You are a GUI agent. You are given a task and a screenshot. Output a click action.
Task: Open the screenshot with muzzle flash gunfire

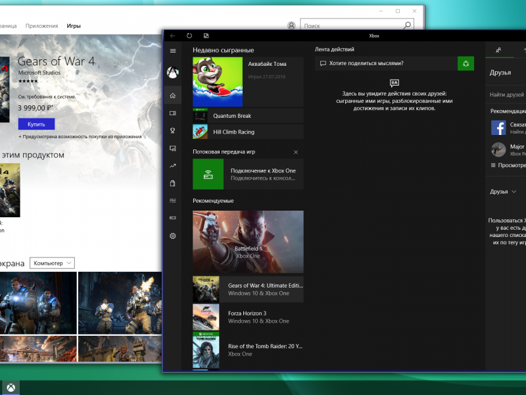coord(120,303)
